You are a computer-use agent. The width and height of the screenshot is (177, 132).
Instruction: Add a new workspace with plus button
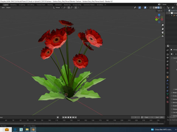click(x=105, y=5)
